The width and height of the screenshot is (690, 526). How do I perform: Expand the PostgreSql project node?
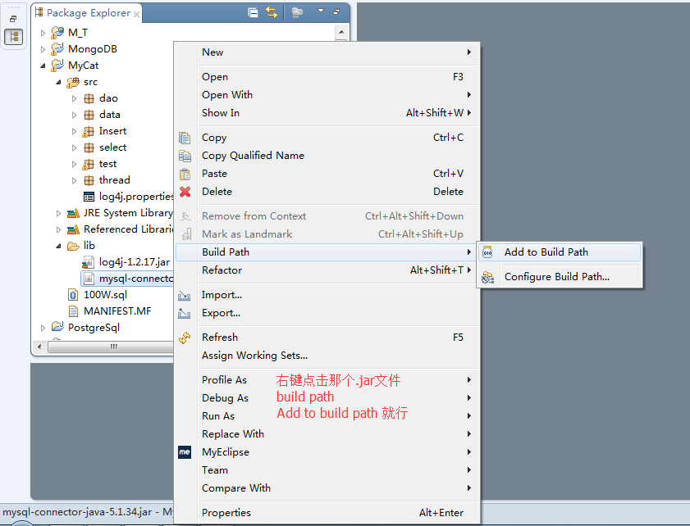point(43,328)
